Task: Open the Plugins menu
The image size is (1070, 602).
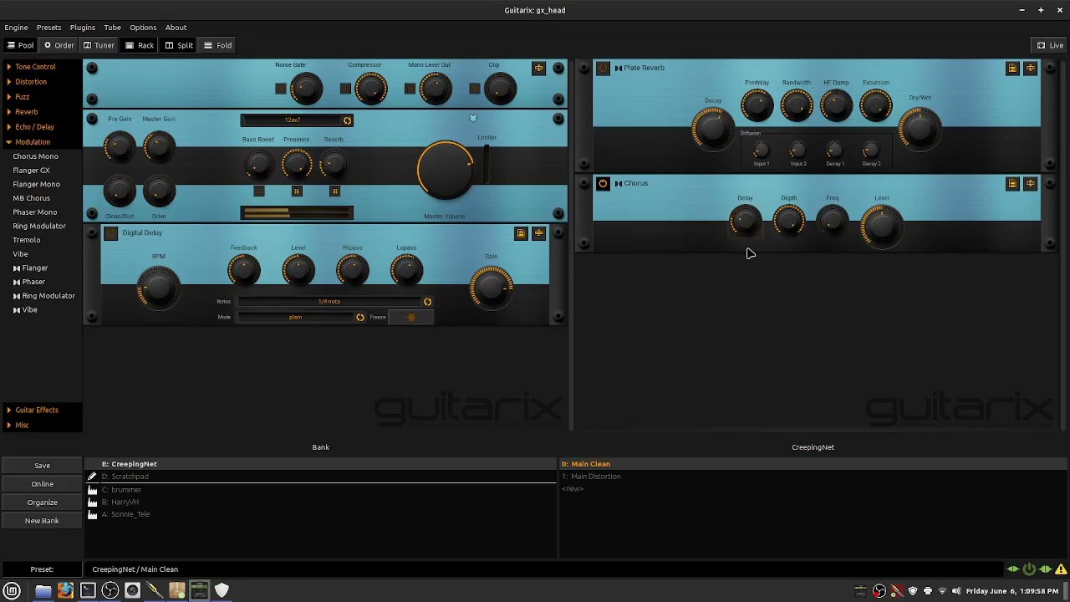Action: (x=82, y=28)
